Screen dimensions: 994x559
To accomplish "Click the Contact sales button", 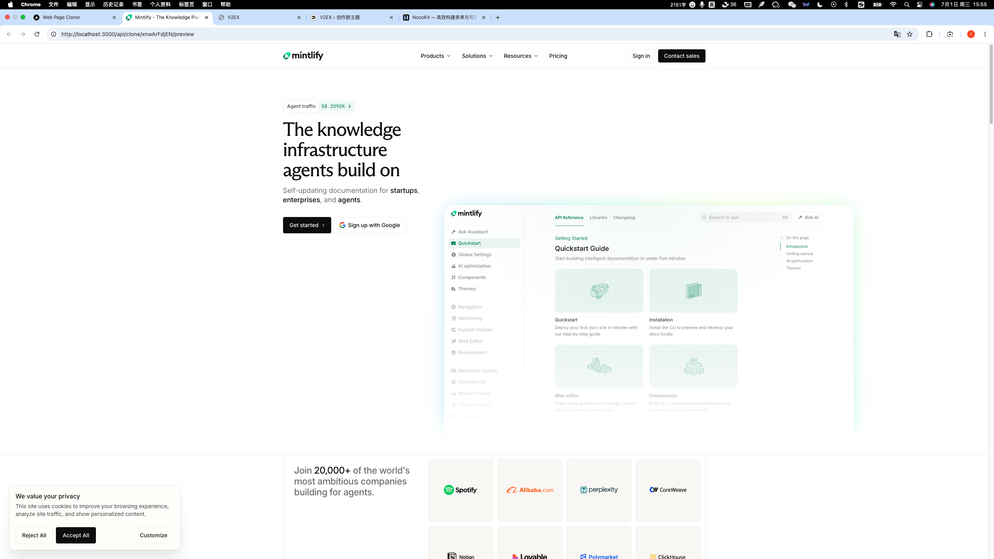I will click(681, 56).
